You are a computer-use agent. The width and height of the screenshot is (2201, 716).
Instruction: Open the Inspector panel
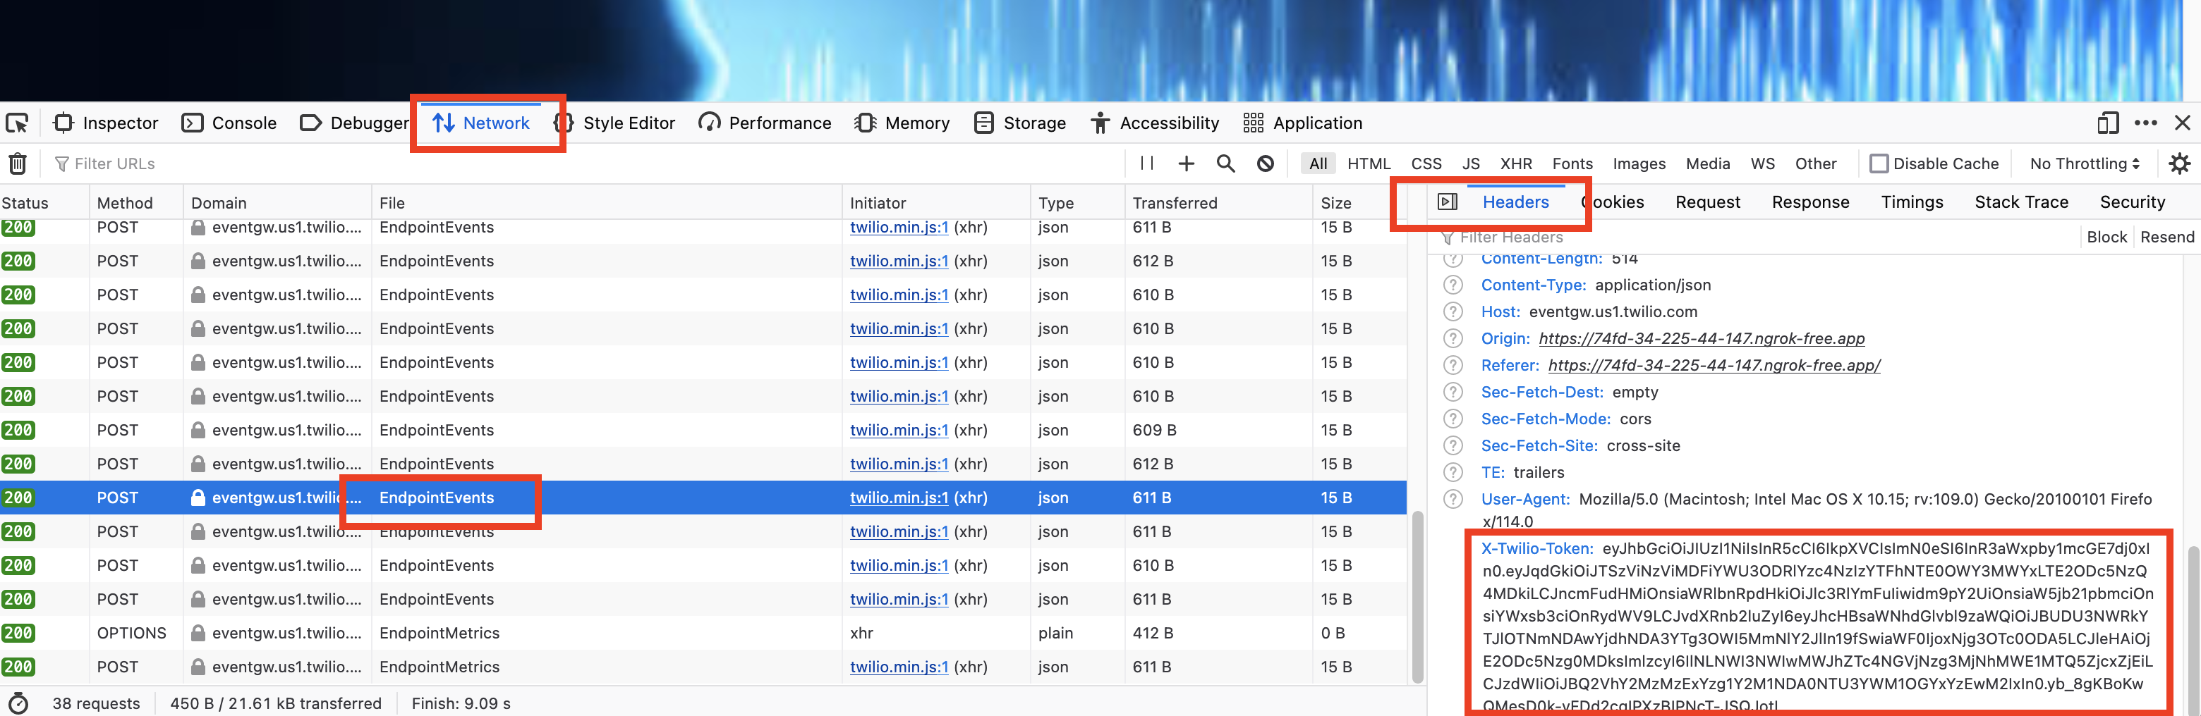click(x=106, y=123)
